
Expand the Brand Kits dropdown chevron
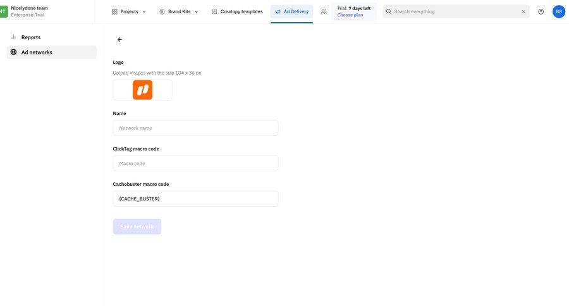[197, 11]
